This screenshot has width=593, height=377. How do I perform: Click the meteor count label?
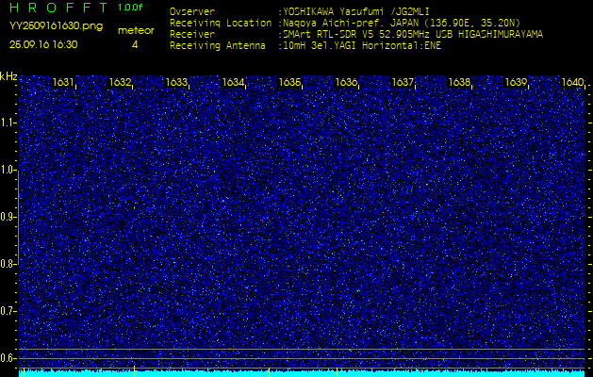(x=135, y=30)
